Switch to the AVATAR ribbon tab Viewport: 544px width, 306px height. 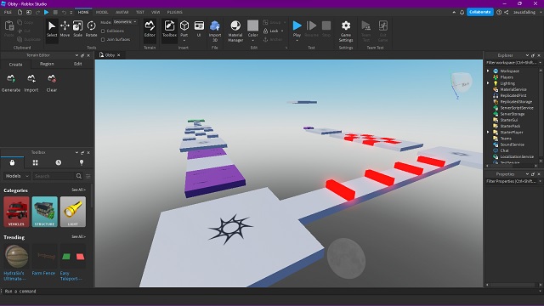(122, 12)
